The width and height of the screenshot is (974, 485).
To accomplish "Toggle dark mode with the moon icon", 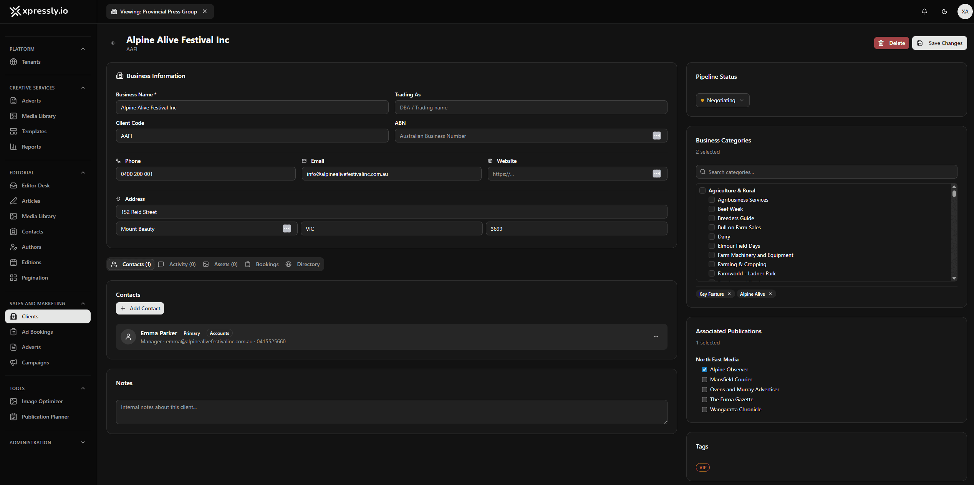I will (x=944, y=12).
